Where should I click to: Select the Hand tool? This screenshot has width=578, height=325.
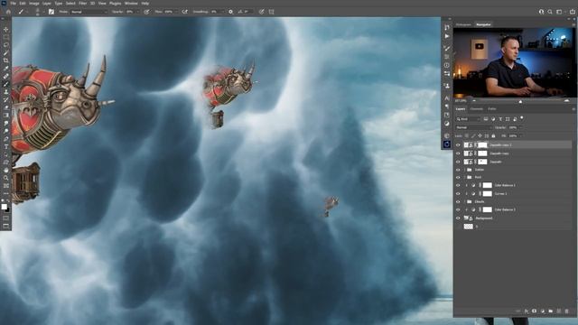[6, 171]
